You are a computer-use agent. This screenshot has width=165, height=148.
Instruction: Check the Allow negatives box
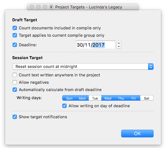tap(15, 82)
